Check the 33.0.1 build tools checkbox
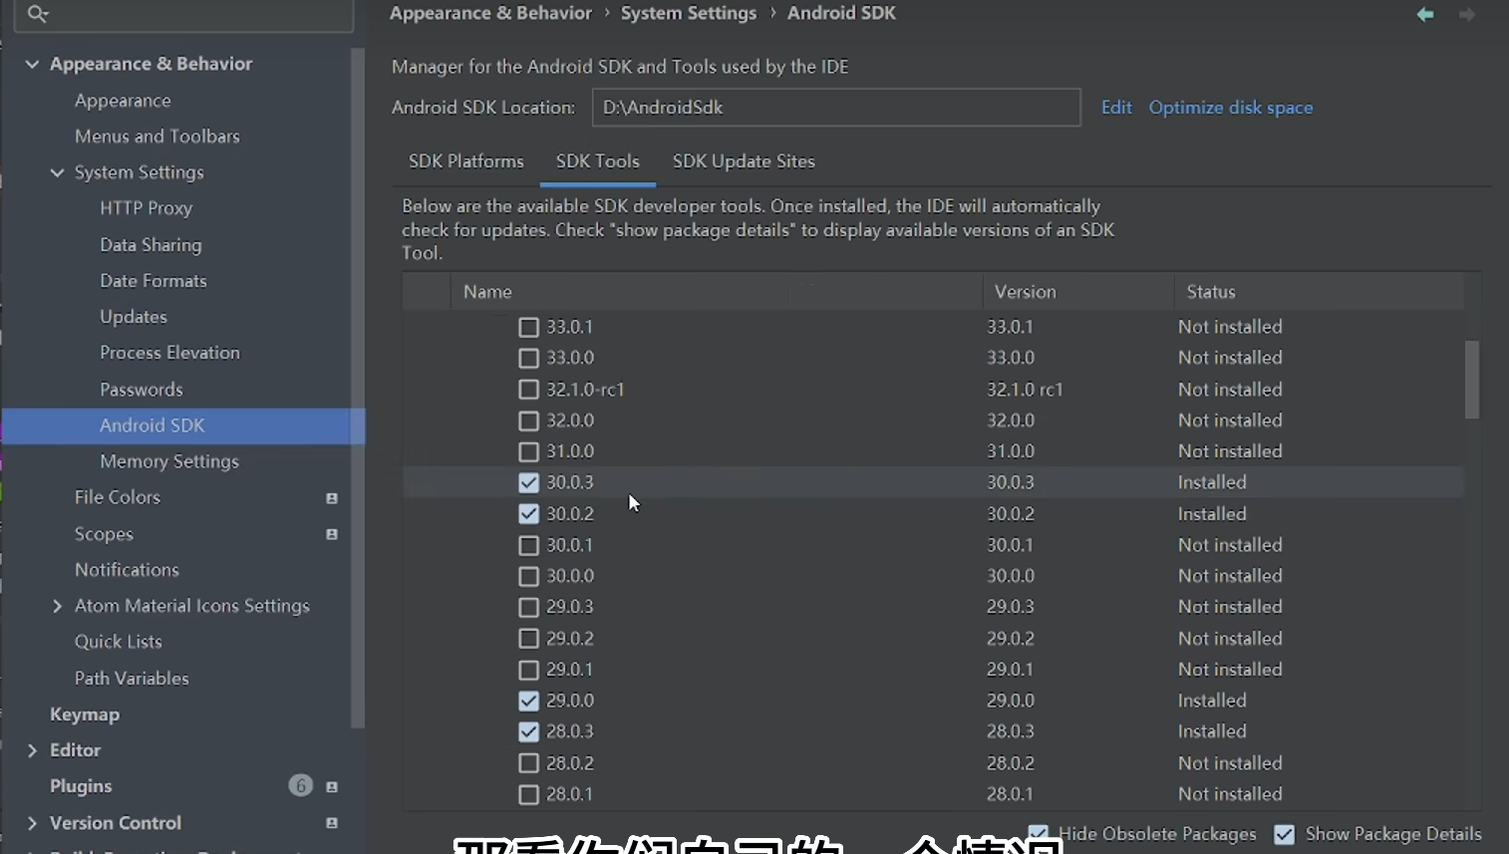Viewport: 1509px width, 854px height. click(528, 327)
